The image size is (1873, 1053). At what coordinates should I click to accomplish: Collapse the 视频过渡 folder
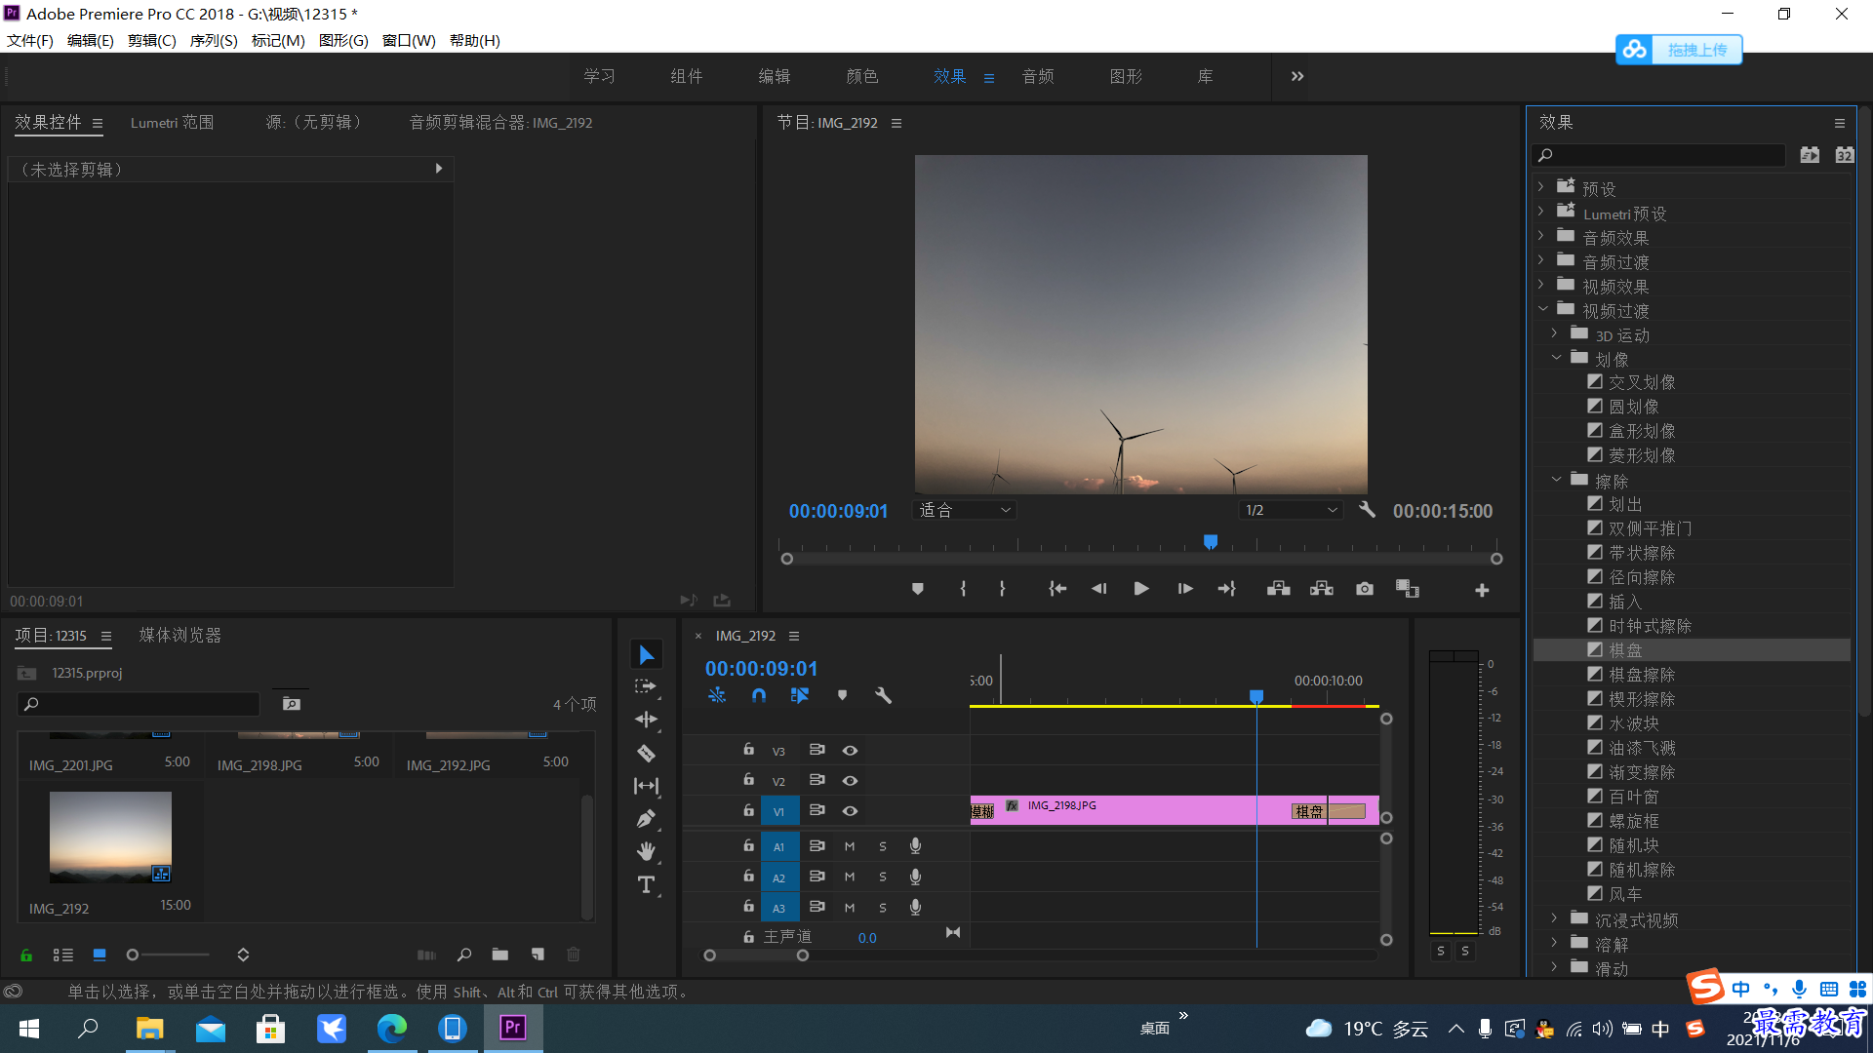coord(1542,309)
